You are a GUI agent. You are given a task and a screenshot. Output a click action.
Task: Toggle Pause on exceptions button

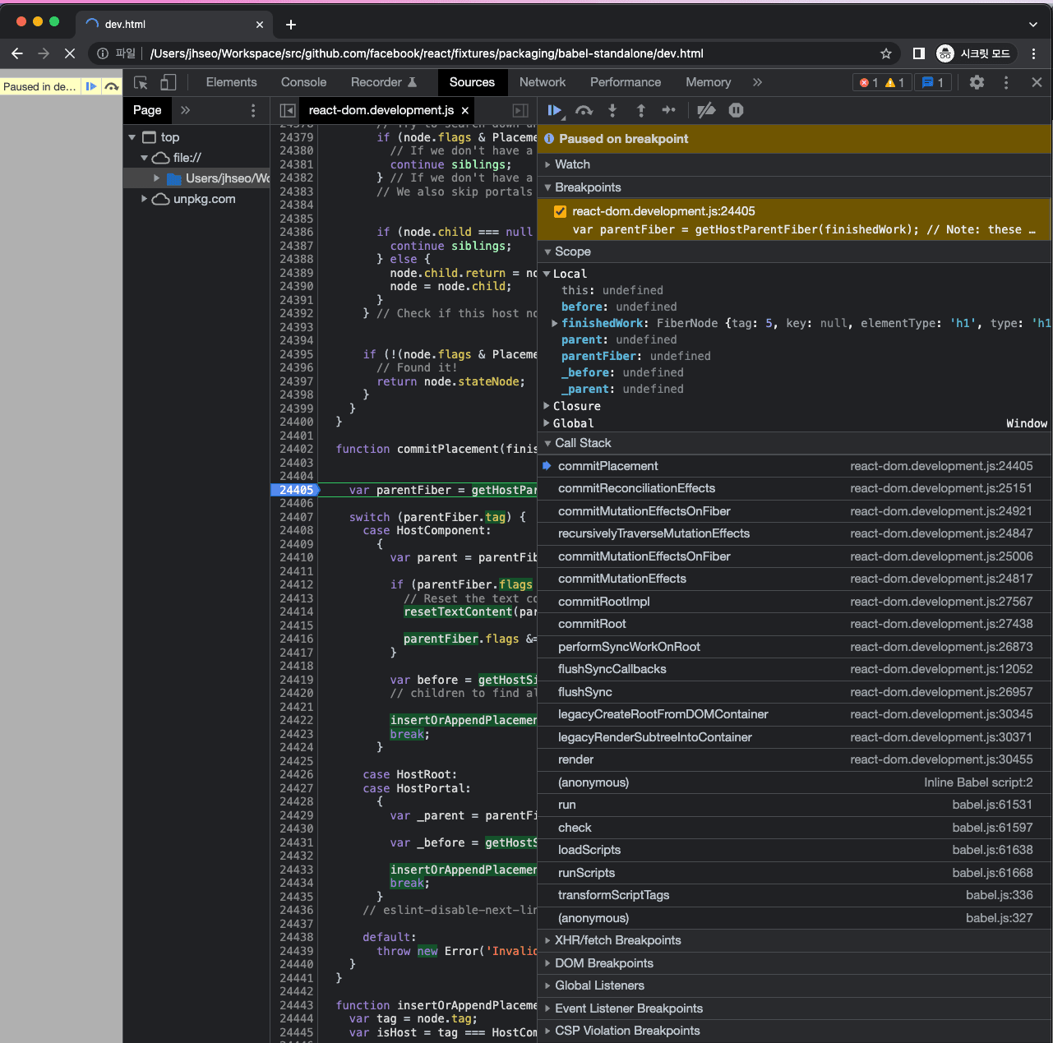pos(736,110)
